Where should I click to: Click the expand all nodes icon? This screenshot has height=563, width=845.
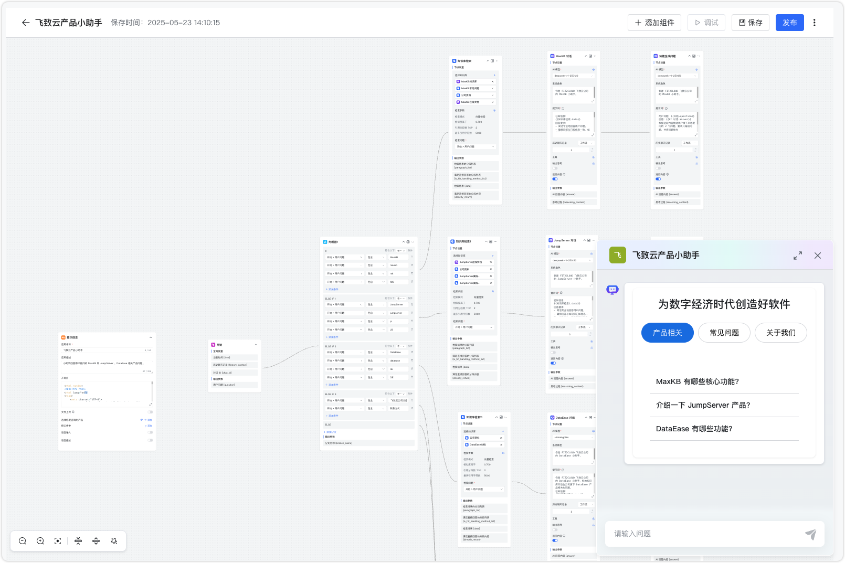(x=96, y=541)
